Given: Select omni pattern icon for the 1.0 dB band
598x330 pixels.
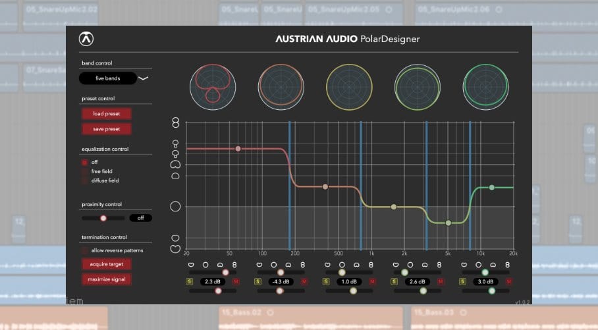Looking at the screenshot, I should click(x=342, y=264).
